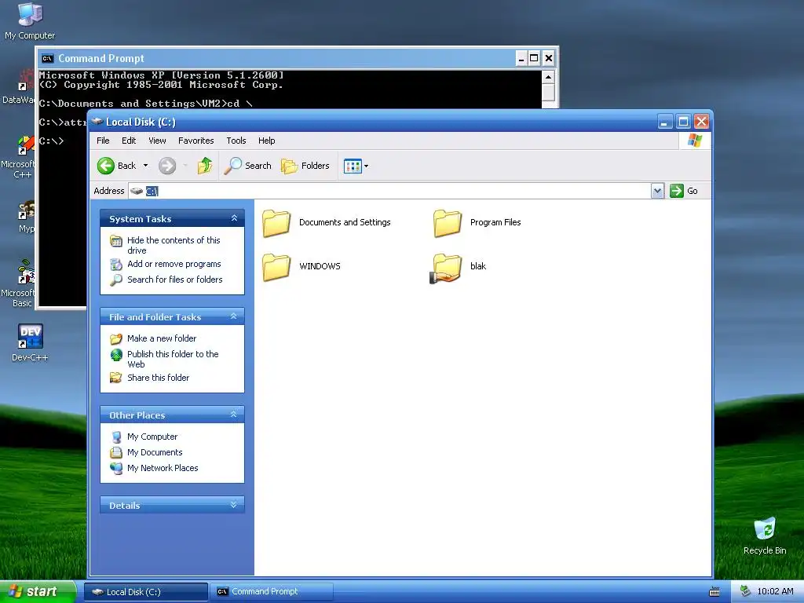
Task: Click the Add or remove programs icon
Action: (x=116, y=264)
